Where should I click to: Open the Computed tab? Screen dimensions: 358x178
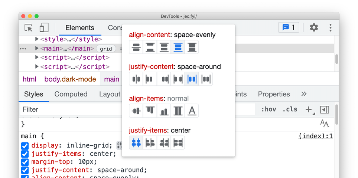point(71,94)
